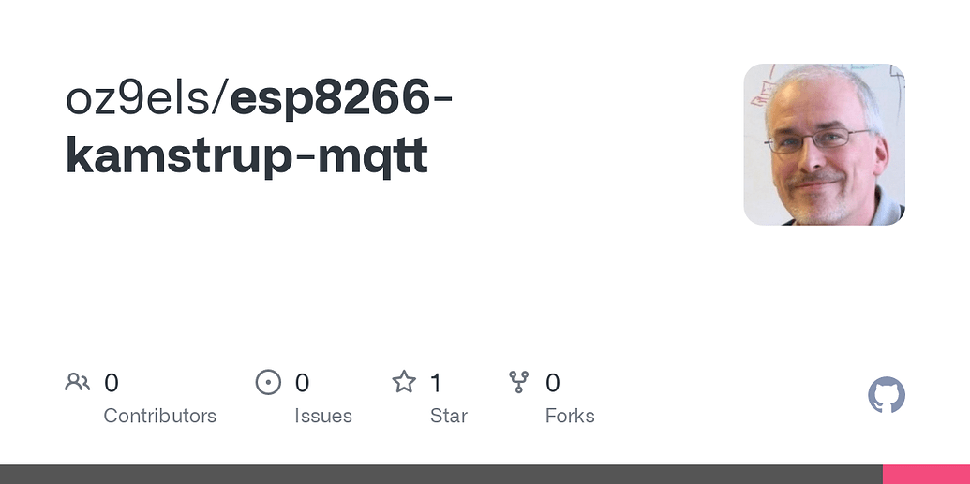Open the Forks label
Image resolution: width=970 pixels, height=484 pixels.
tap(570, 416)
